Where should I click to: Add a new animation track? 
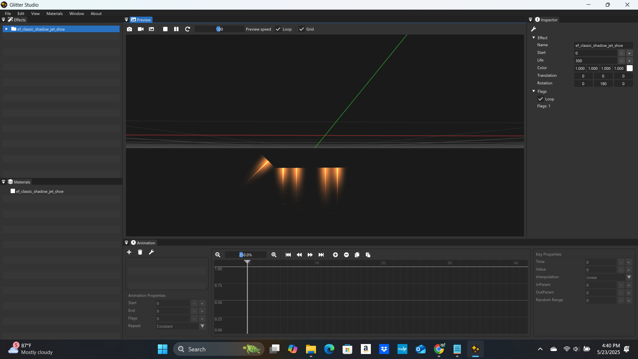(x=129, y=252)
